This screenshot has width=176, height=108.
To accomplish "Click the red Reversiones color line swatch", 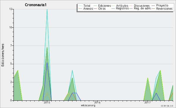I will click(153, 8).
